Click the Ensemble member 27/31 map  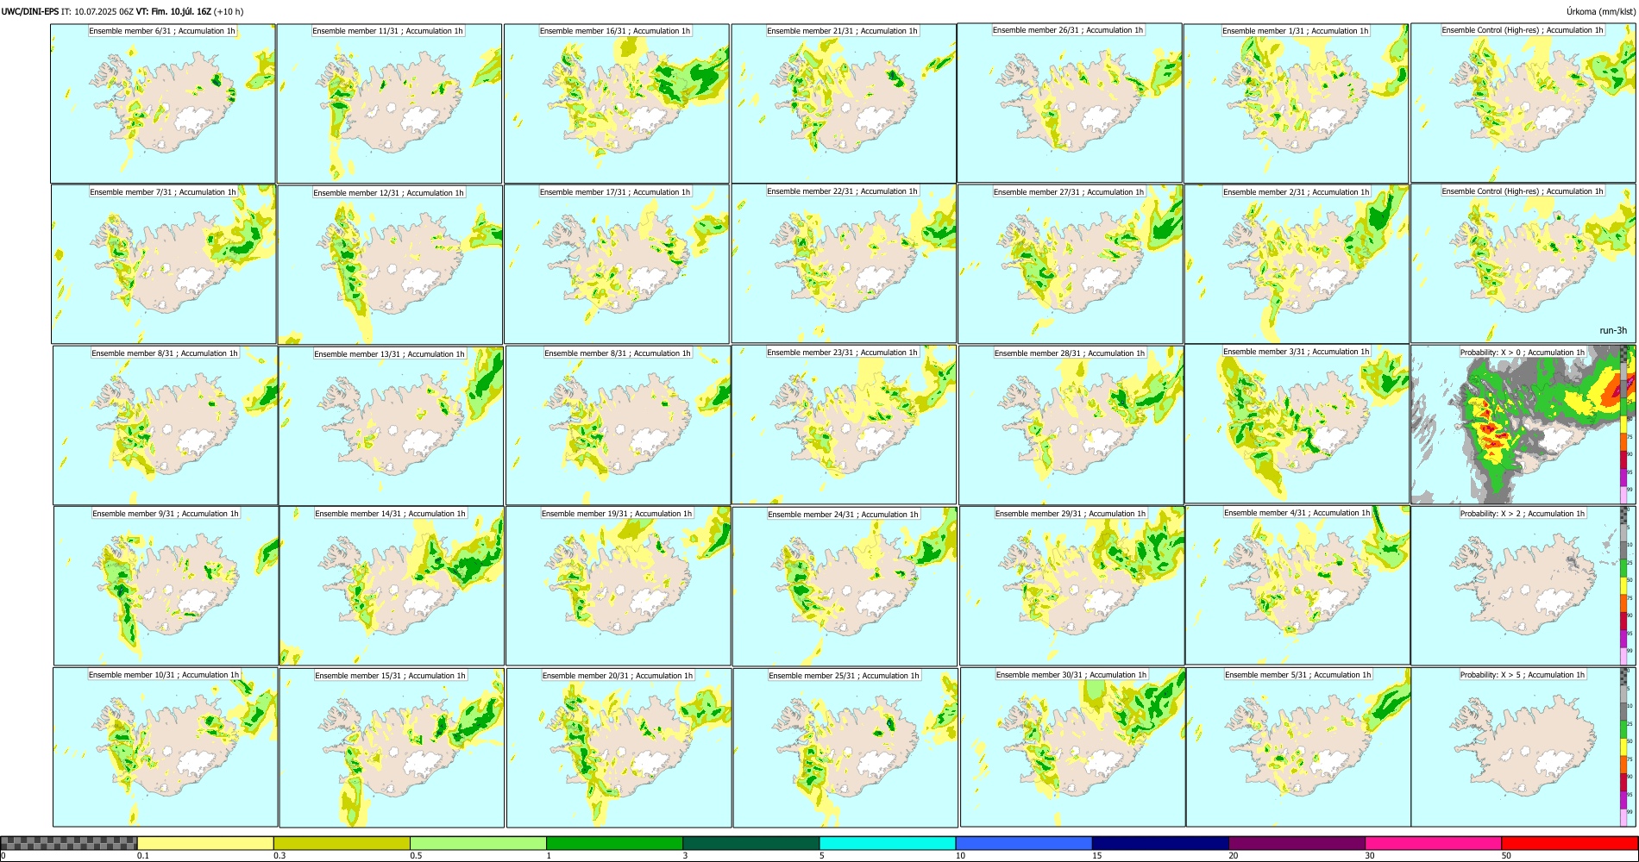coord(1071,264)
